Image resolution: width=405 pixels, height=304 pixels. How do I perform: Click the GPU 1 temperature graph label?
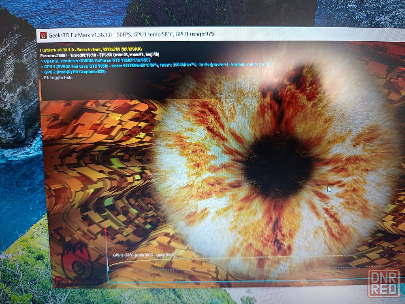click(144, 255)
